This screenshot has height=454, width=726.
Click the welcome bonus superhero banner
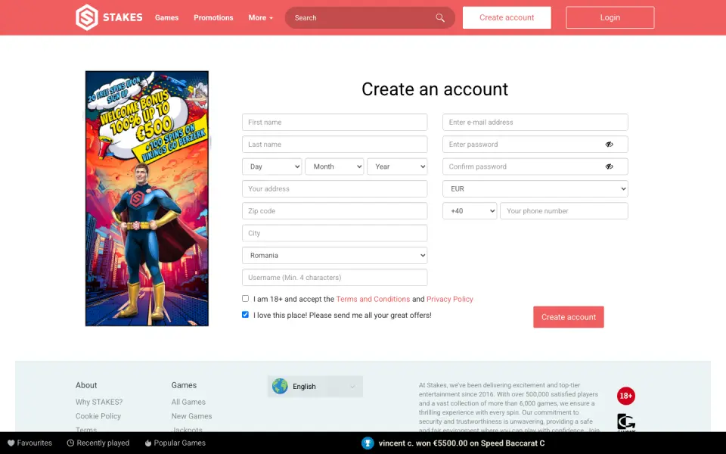pos(147,198)
